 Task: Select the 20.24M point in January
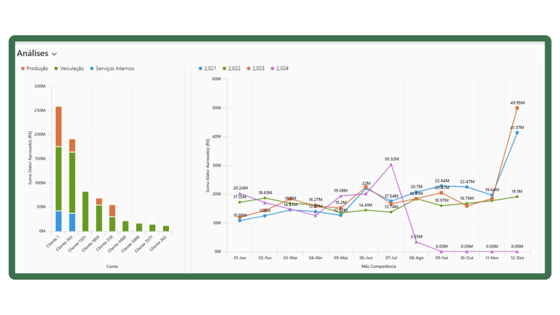[x=240, y=193]
